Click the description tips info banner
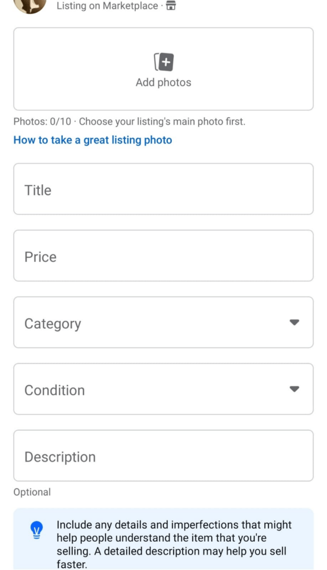 tap(163, 539)
